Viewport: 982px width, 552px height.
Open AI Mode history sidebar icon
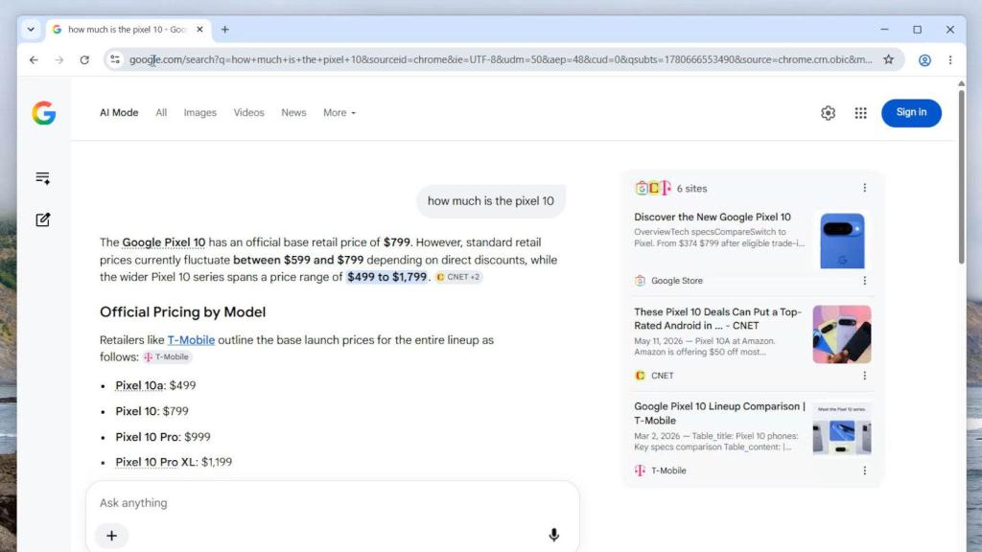pyautogui.click(x=42, y=178)
